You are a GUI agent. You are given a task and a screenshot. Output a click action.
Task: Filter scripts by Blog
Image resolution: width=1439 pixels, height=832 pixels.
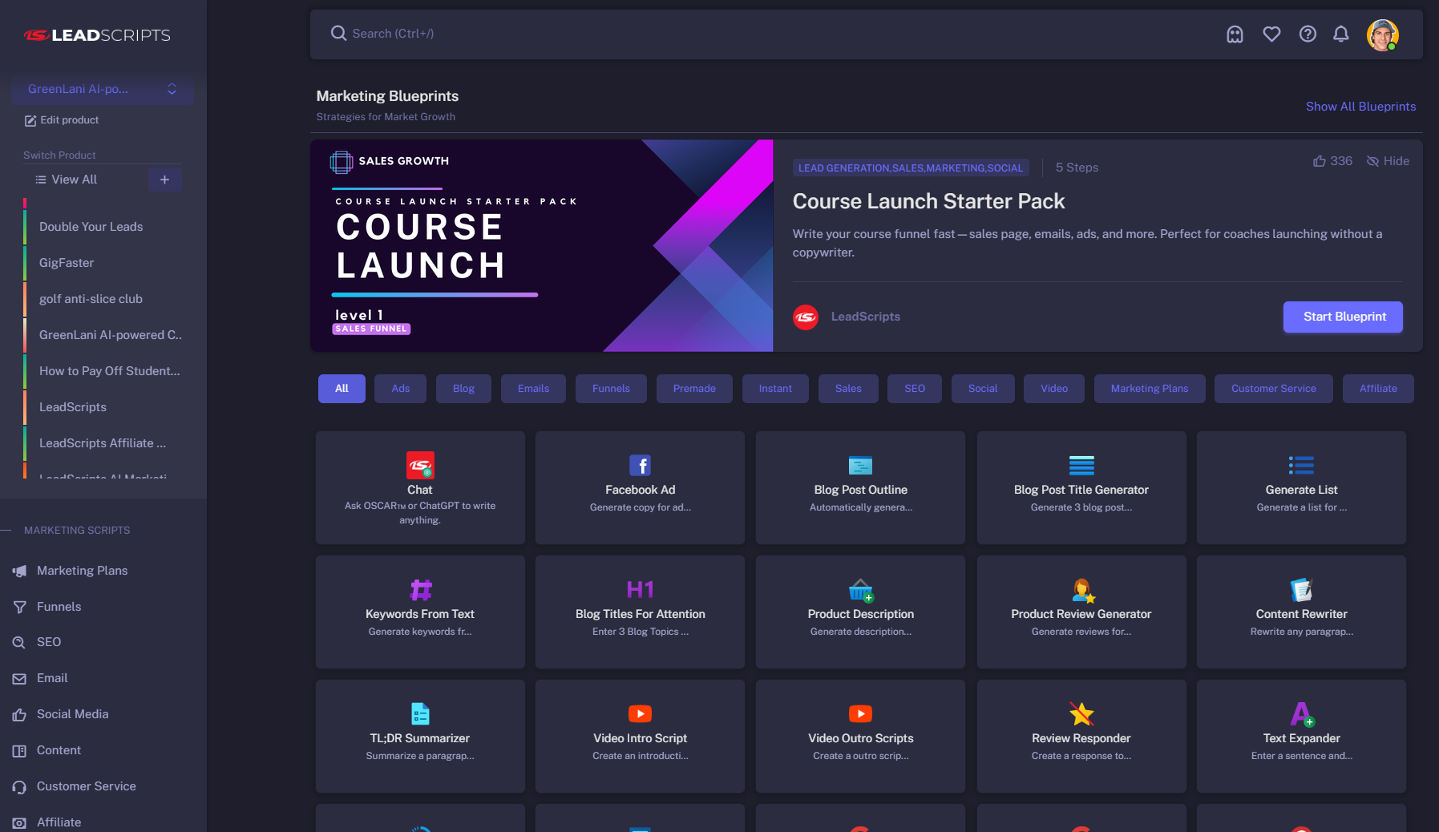coord(463,389)
